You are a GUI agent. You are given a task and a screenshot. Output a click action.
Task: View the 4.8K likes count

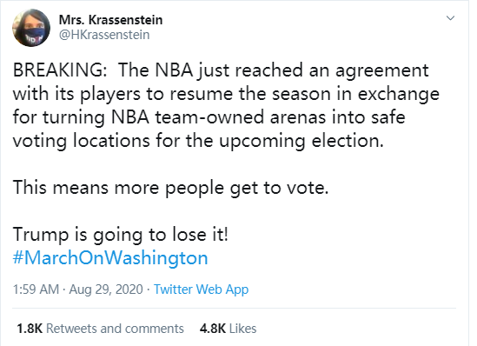point(213,329)
